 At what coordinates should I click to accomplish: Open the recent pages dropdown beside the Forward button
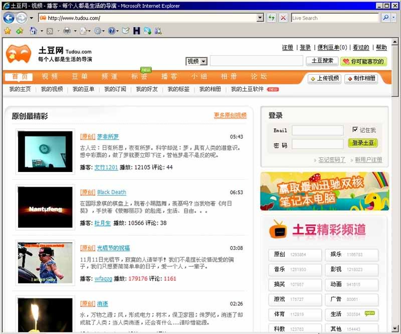[31, 18]
